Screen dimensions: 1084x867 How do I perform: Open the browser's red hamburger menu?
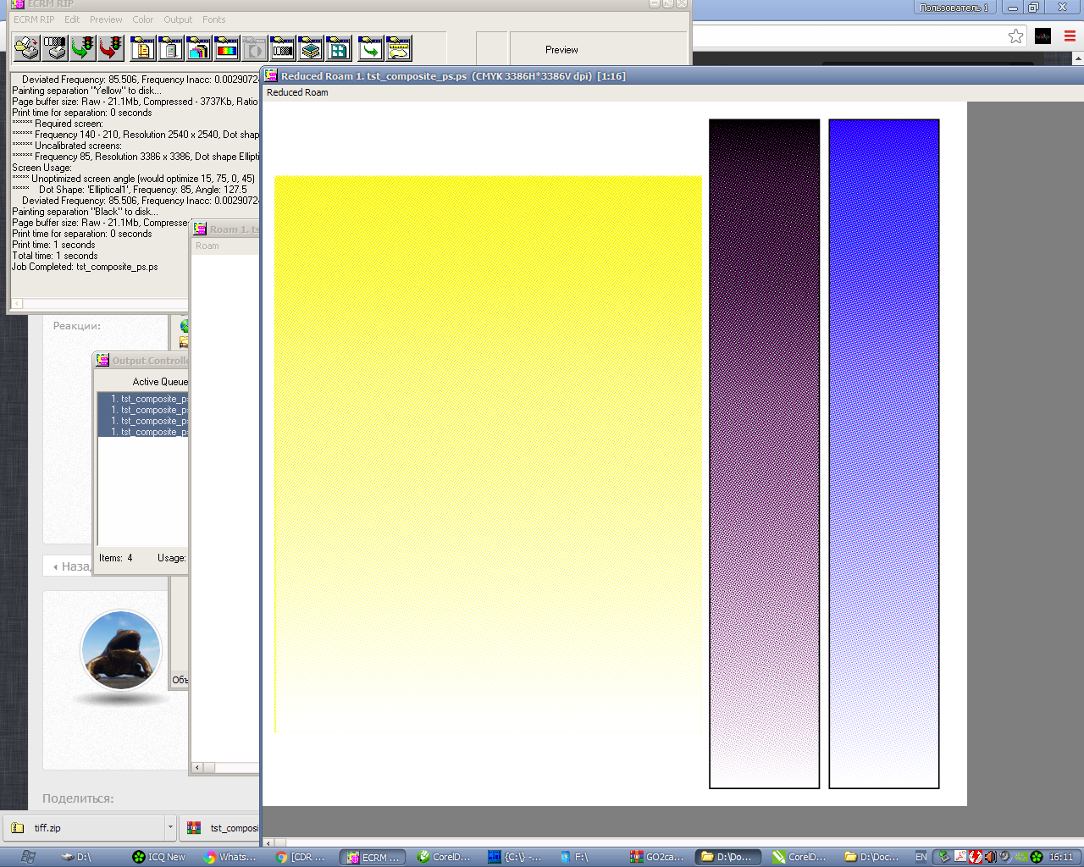tap(1070, 36)
